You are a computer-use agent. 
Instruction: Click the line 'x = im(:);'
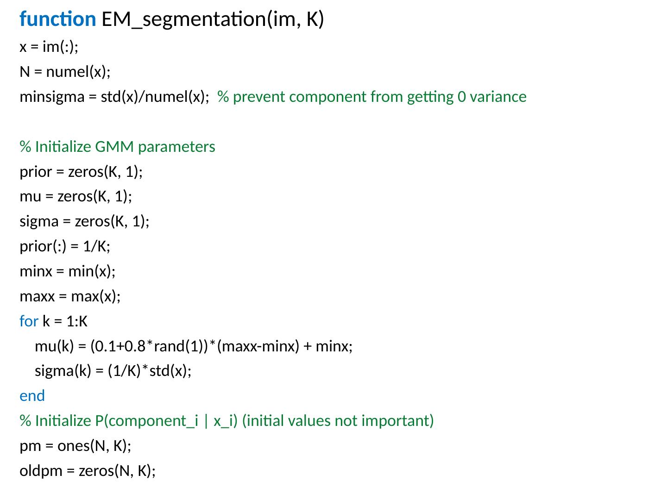coord(49,47)
